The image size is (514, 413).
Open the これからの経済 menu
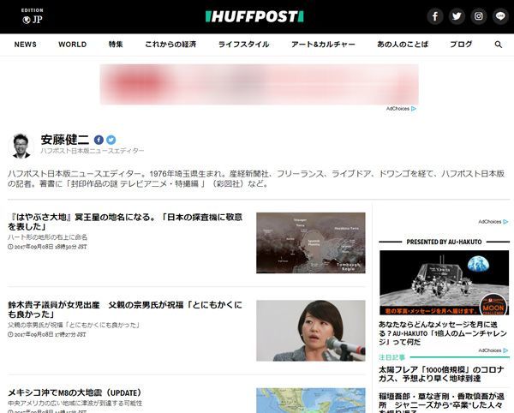[170, 45]
